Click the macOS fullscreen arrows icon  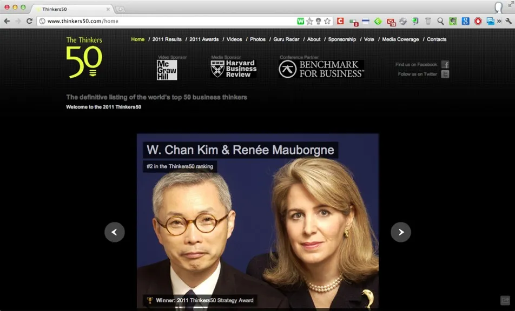[511, 3]
